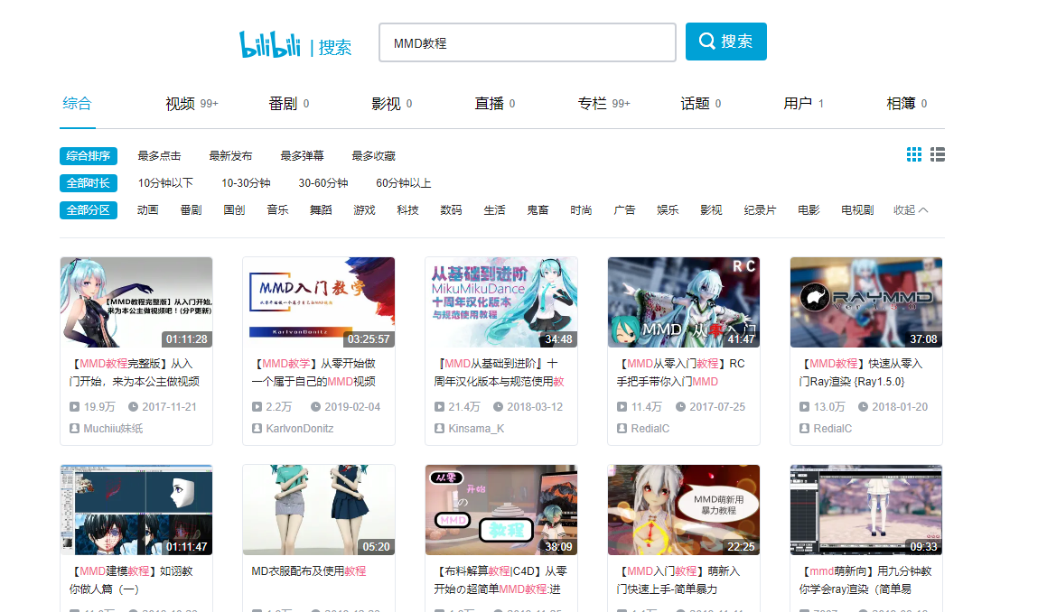Image resolution: width=1047 pixels, height=612 pixels.
Task: Open the 直播 tab
Action: (495, 104)
